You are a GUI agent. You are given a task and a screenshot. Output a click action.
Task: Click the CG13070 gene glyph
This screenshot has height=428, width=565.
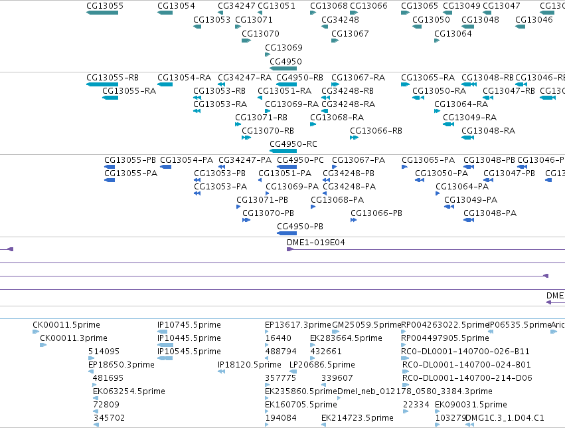click(246, 41)
